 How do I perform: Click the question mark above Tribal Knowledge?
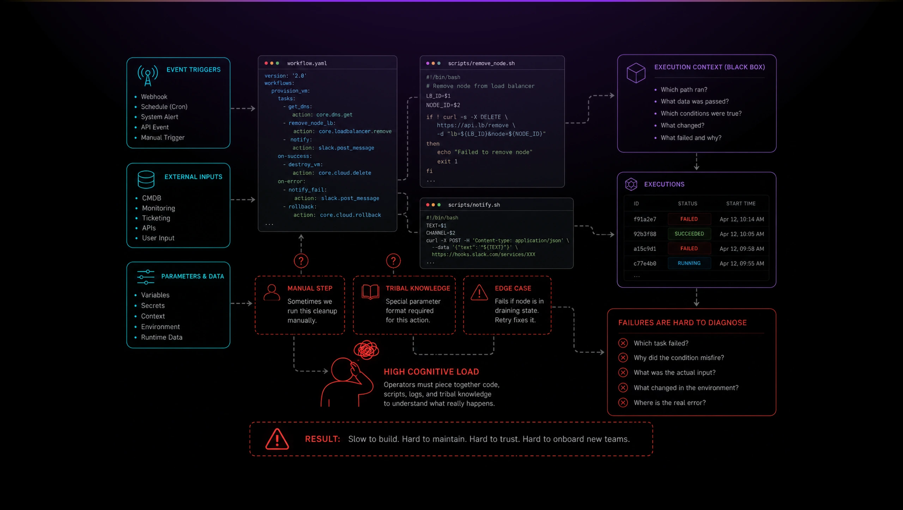pyautogui.click(x=393, y=261)
